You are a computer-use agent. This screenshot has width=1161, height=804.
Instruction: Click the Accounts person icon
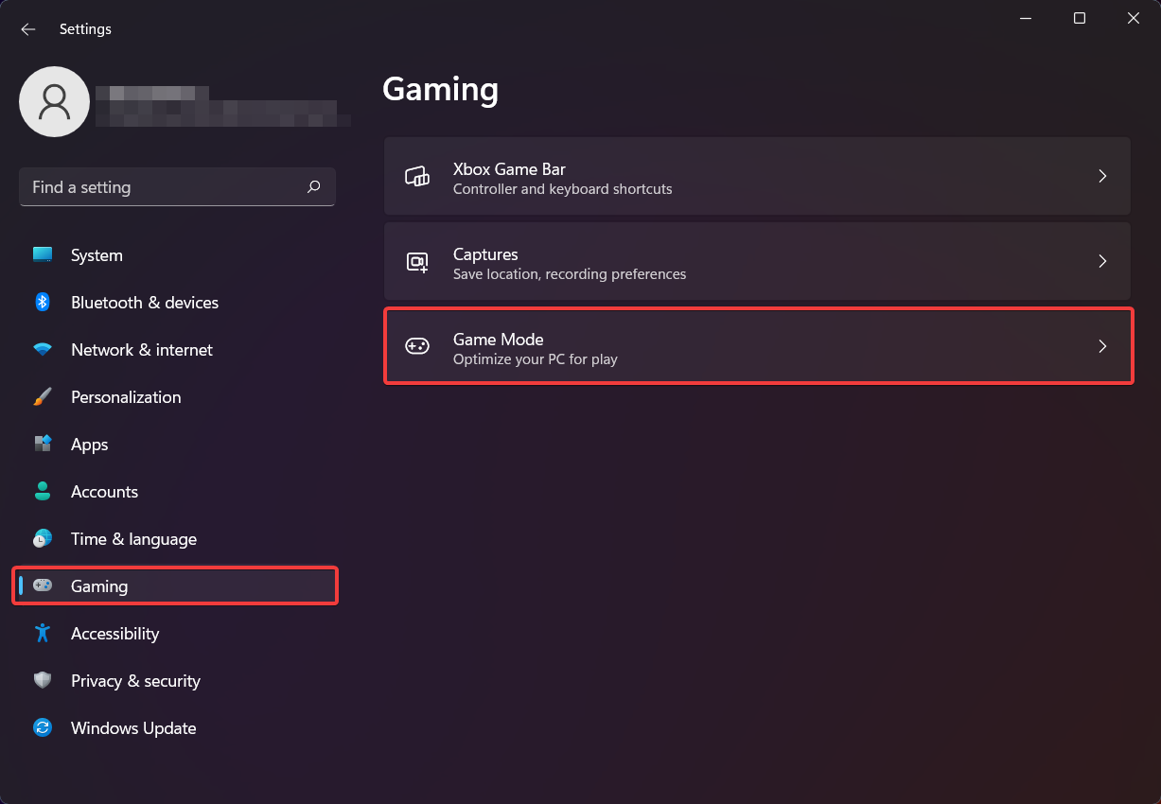coord(43,492)
